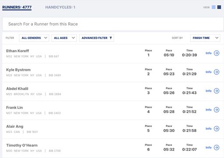The image size is (224, 158).
Task: Open the Advanced Filter button
Action: pyautogui.click(x=97, y=38)
